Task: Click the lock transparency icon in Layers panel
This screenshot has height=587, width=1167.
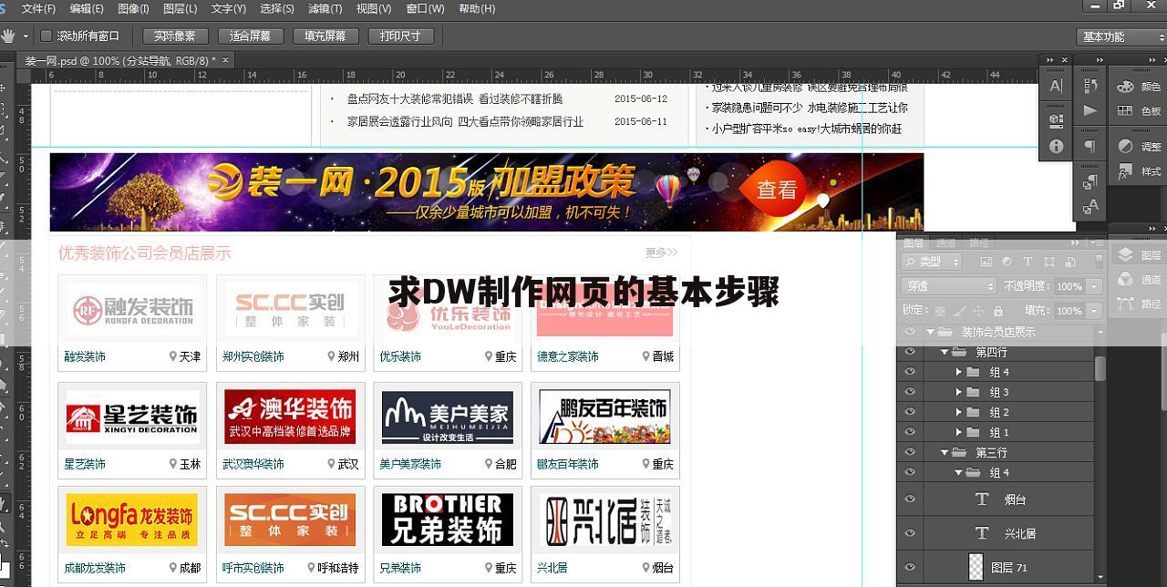Action: coord(939,311)
